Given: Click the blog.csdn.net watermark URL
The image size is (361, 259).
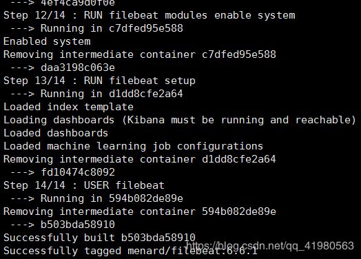Looking at the screenshot, I should click(270, 246).
